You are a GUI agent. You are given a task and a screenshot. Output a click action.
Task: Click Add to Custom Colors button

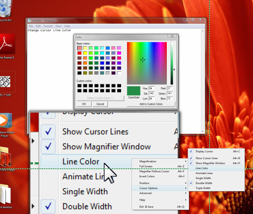coord(151,104)
